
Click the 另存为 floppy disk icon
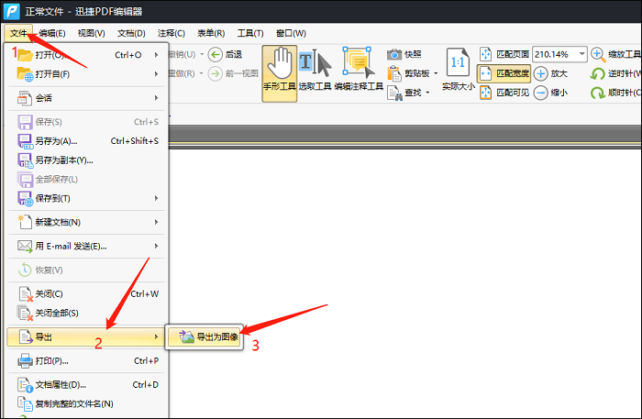25,141
